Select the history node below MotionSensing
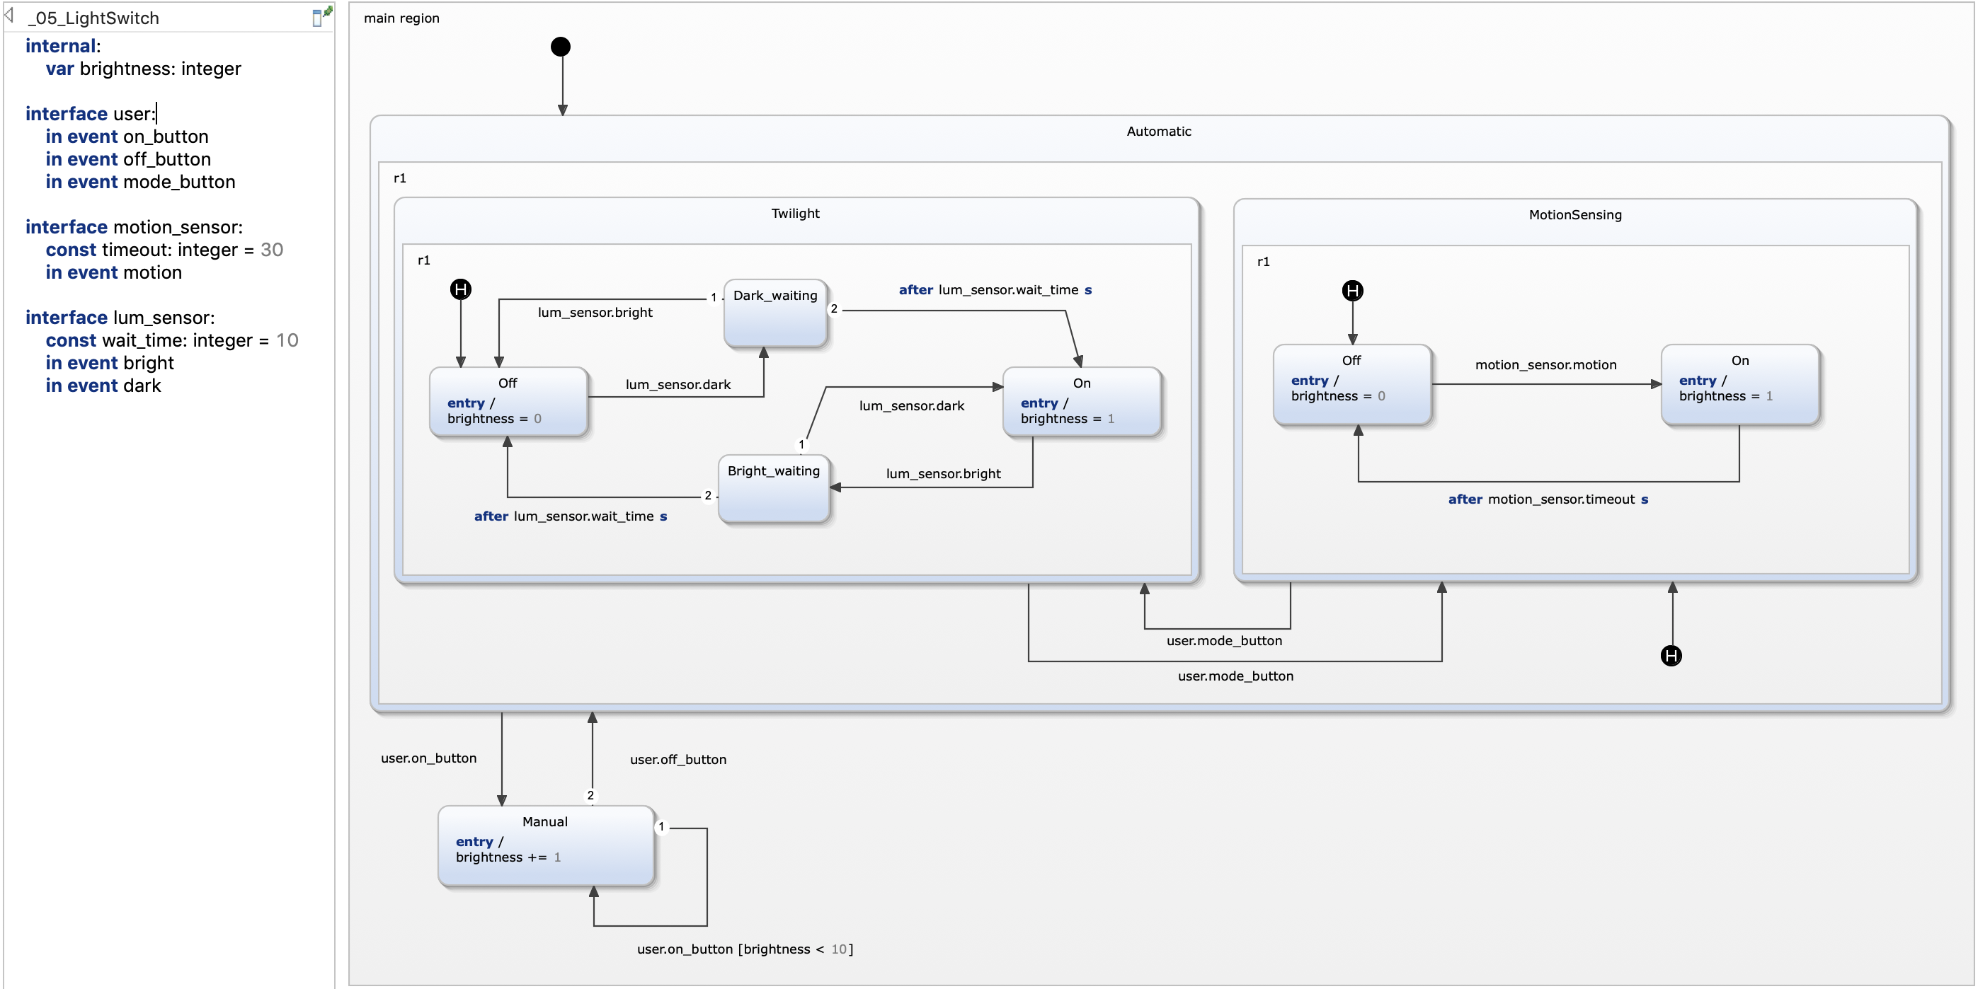Viewport: 1978px width, 989px height. [x=1671, y=655]
